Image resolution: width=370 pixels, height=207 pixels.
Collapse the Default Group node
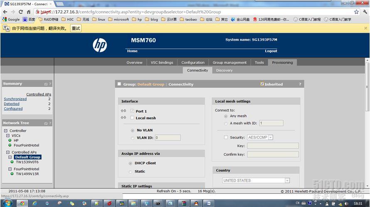tap(10, 157)
